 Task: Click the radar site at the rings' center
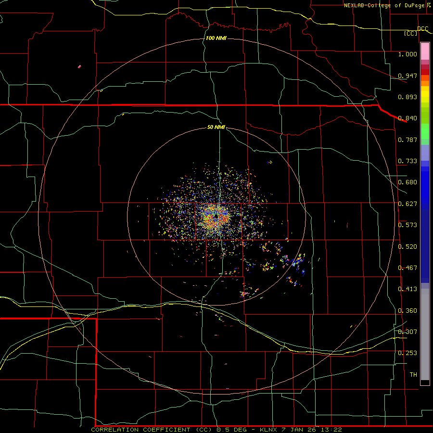(x=217, y=217)
